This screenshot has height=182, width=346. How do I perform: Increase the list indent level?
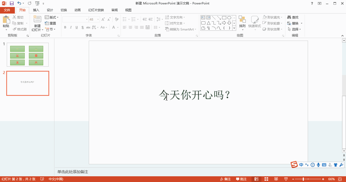[x=150, y=20]
